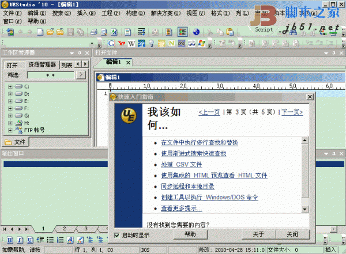This screenshot has width=346, height=254.
Task: Expand the H: drive node
Action: [x=10, y=123]
